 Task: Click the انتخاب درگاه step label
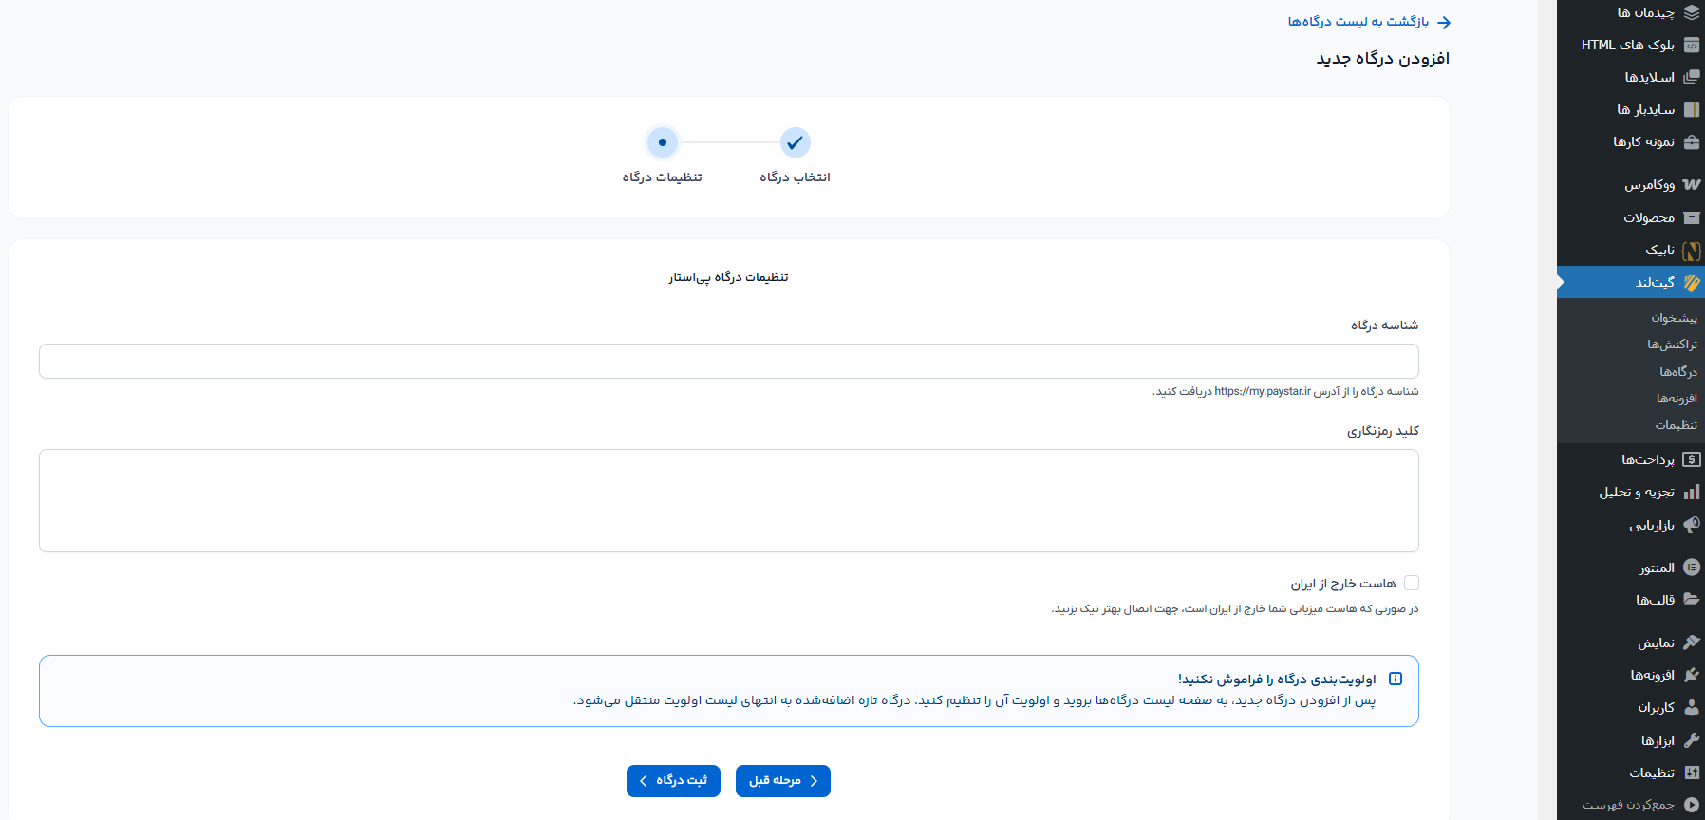(x=795, y=177)
